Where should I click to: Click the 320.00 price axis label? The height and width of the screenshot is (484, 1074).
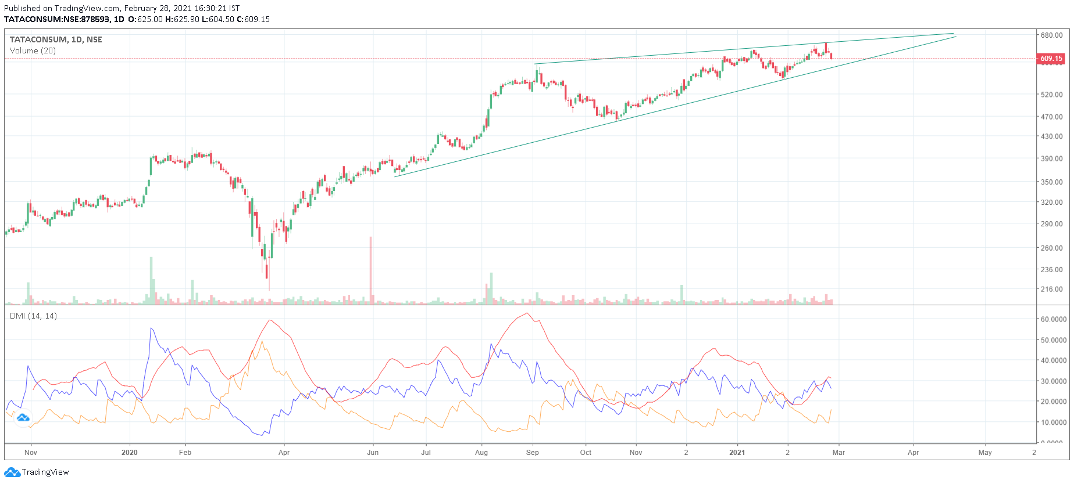[1051, 203]
